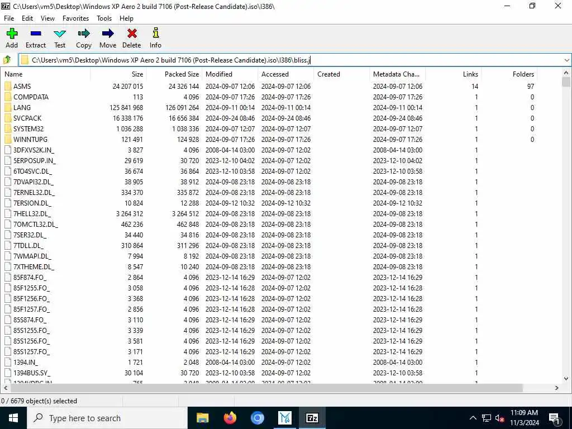Sort by Metadata Changed column header
The height and width of the screenshot is (429, 572).
point(397,74)
